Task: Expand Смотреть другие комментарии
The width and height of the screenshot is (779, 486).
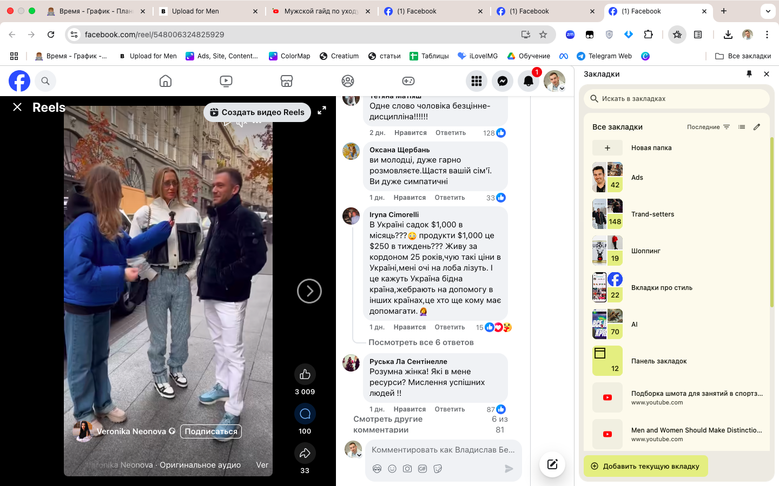Action: coord(388,424)
